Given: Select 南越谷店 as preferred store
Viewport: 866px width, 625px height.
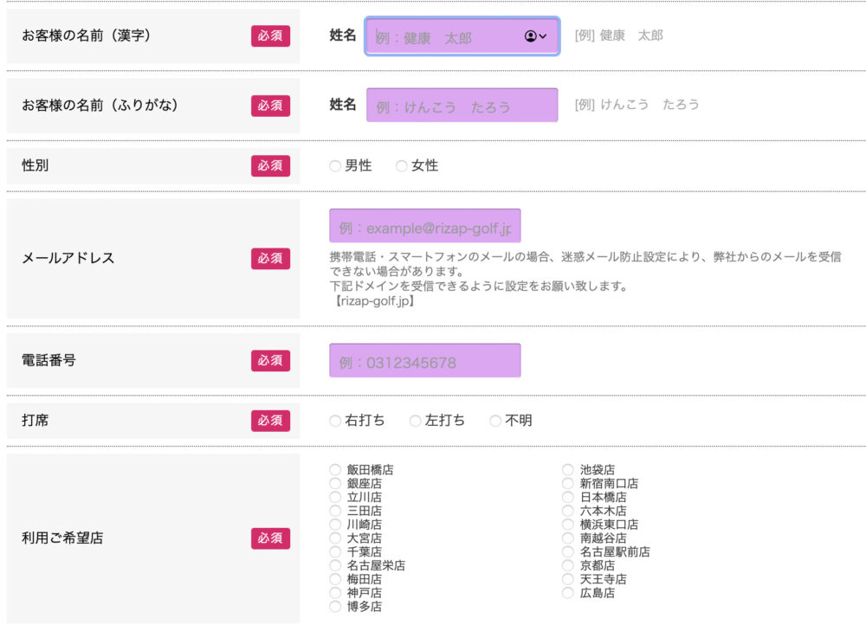Looking at the screenshot, I should point(568,538).
